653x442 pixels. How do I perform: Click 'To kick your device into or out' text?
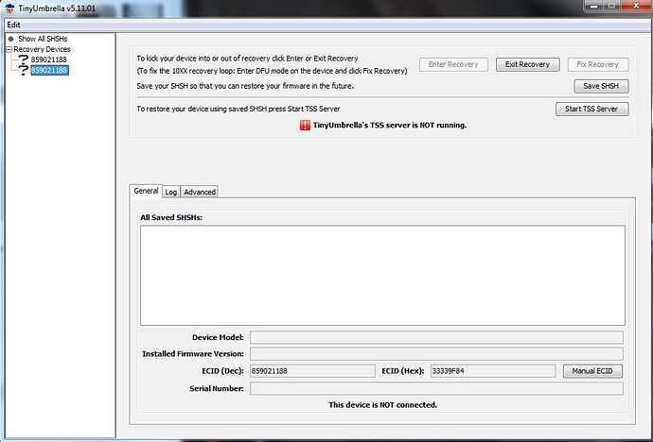click(247, 59)
